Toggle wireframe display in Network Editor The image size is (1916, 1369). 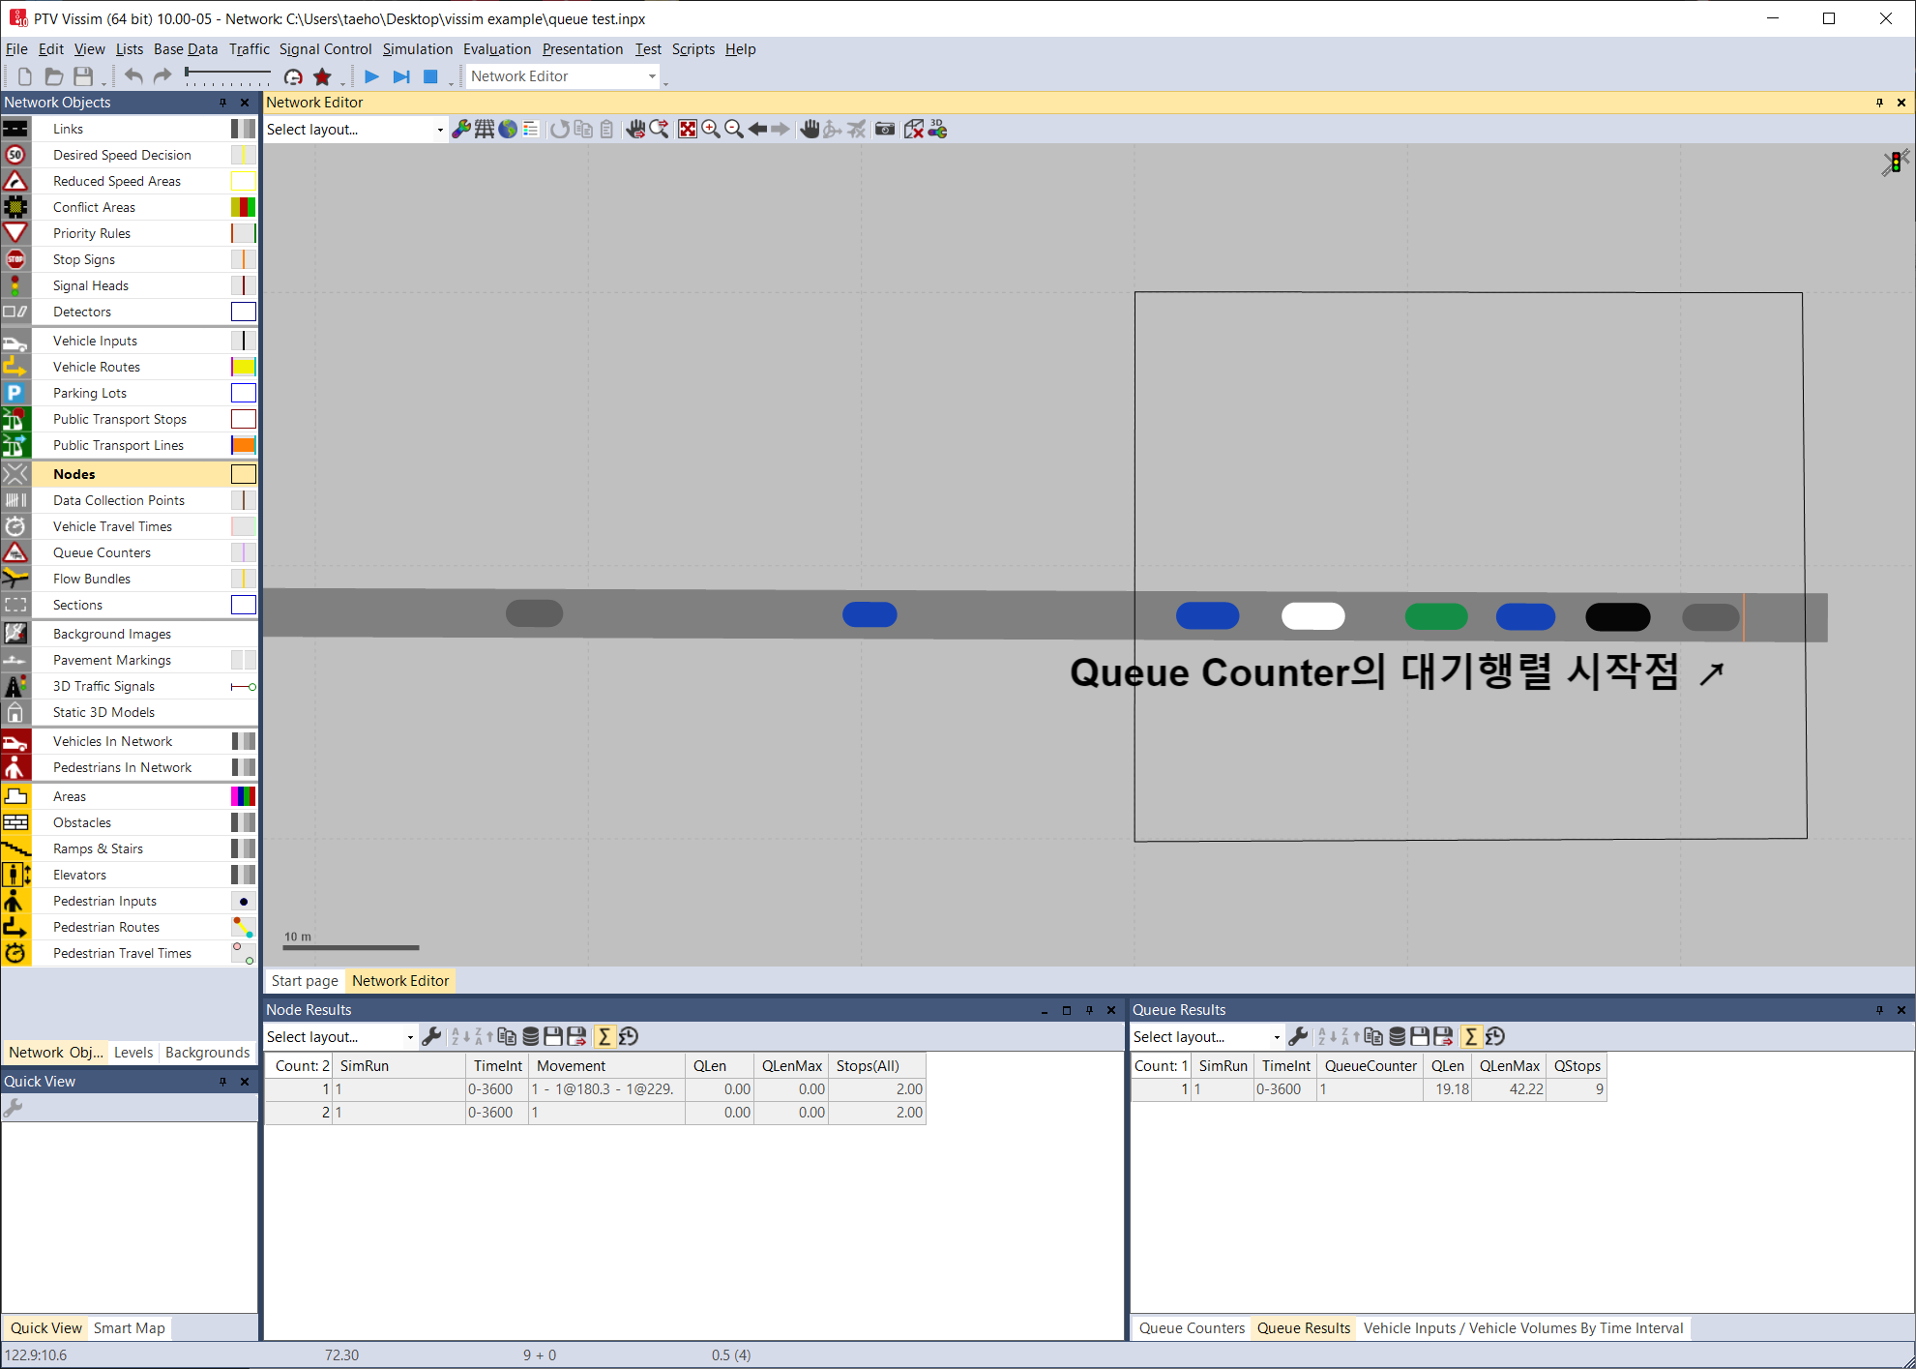pyautogui.click(x=485, y=130)
